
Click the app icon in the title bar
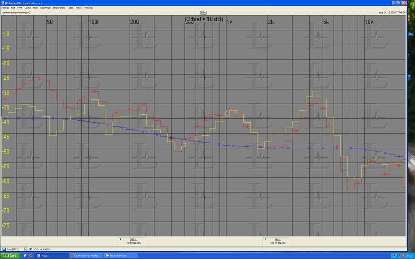[3, 3]
